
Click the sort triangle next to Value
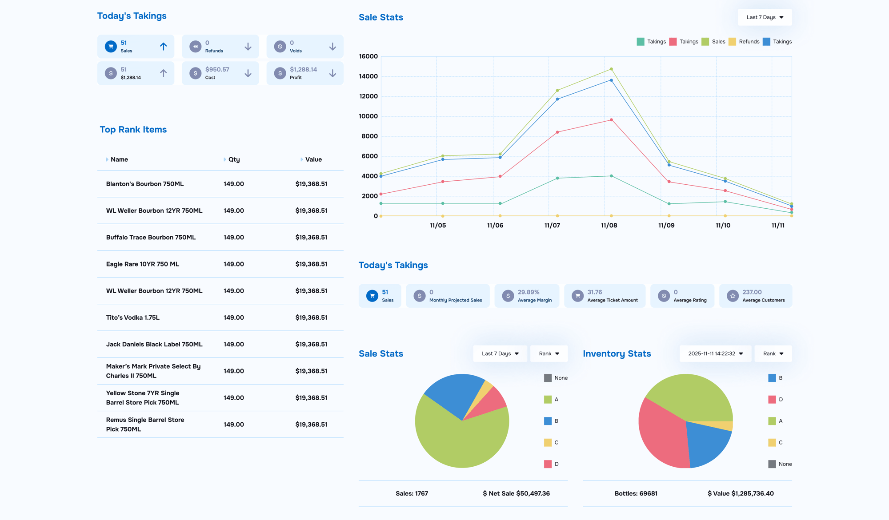tap(302, 159)
